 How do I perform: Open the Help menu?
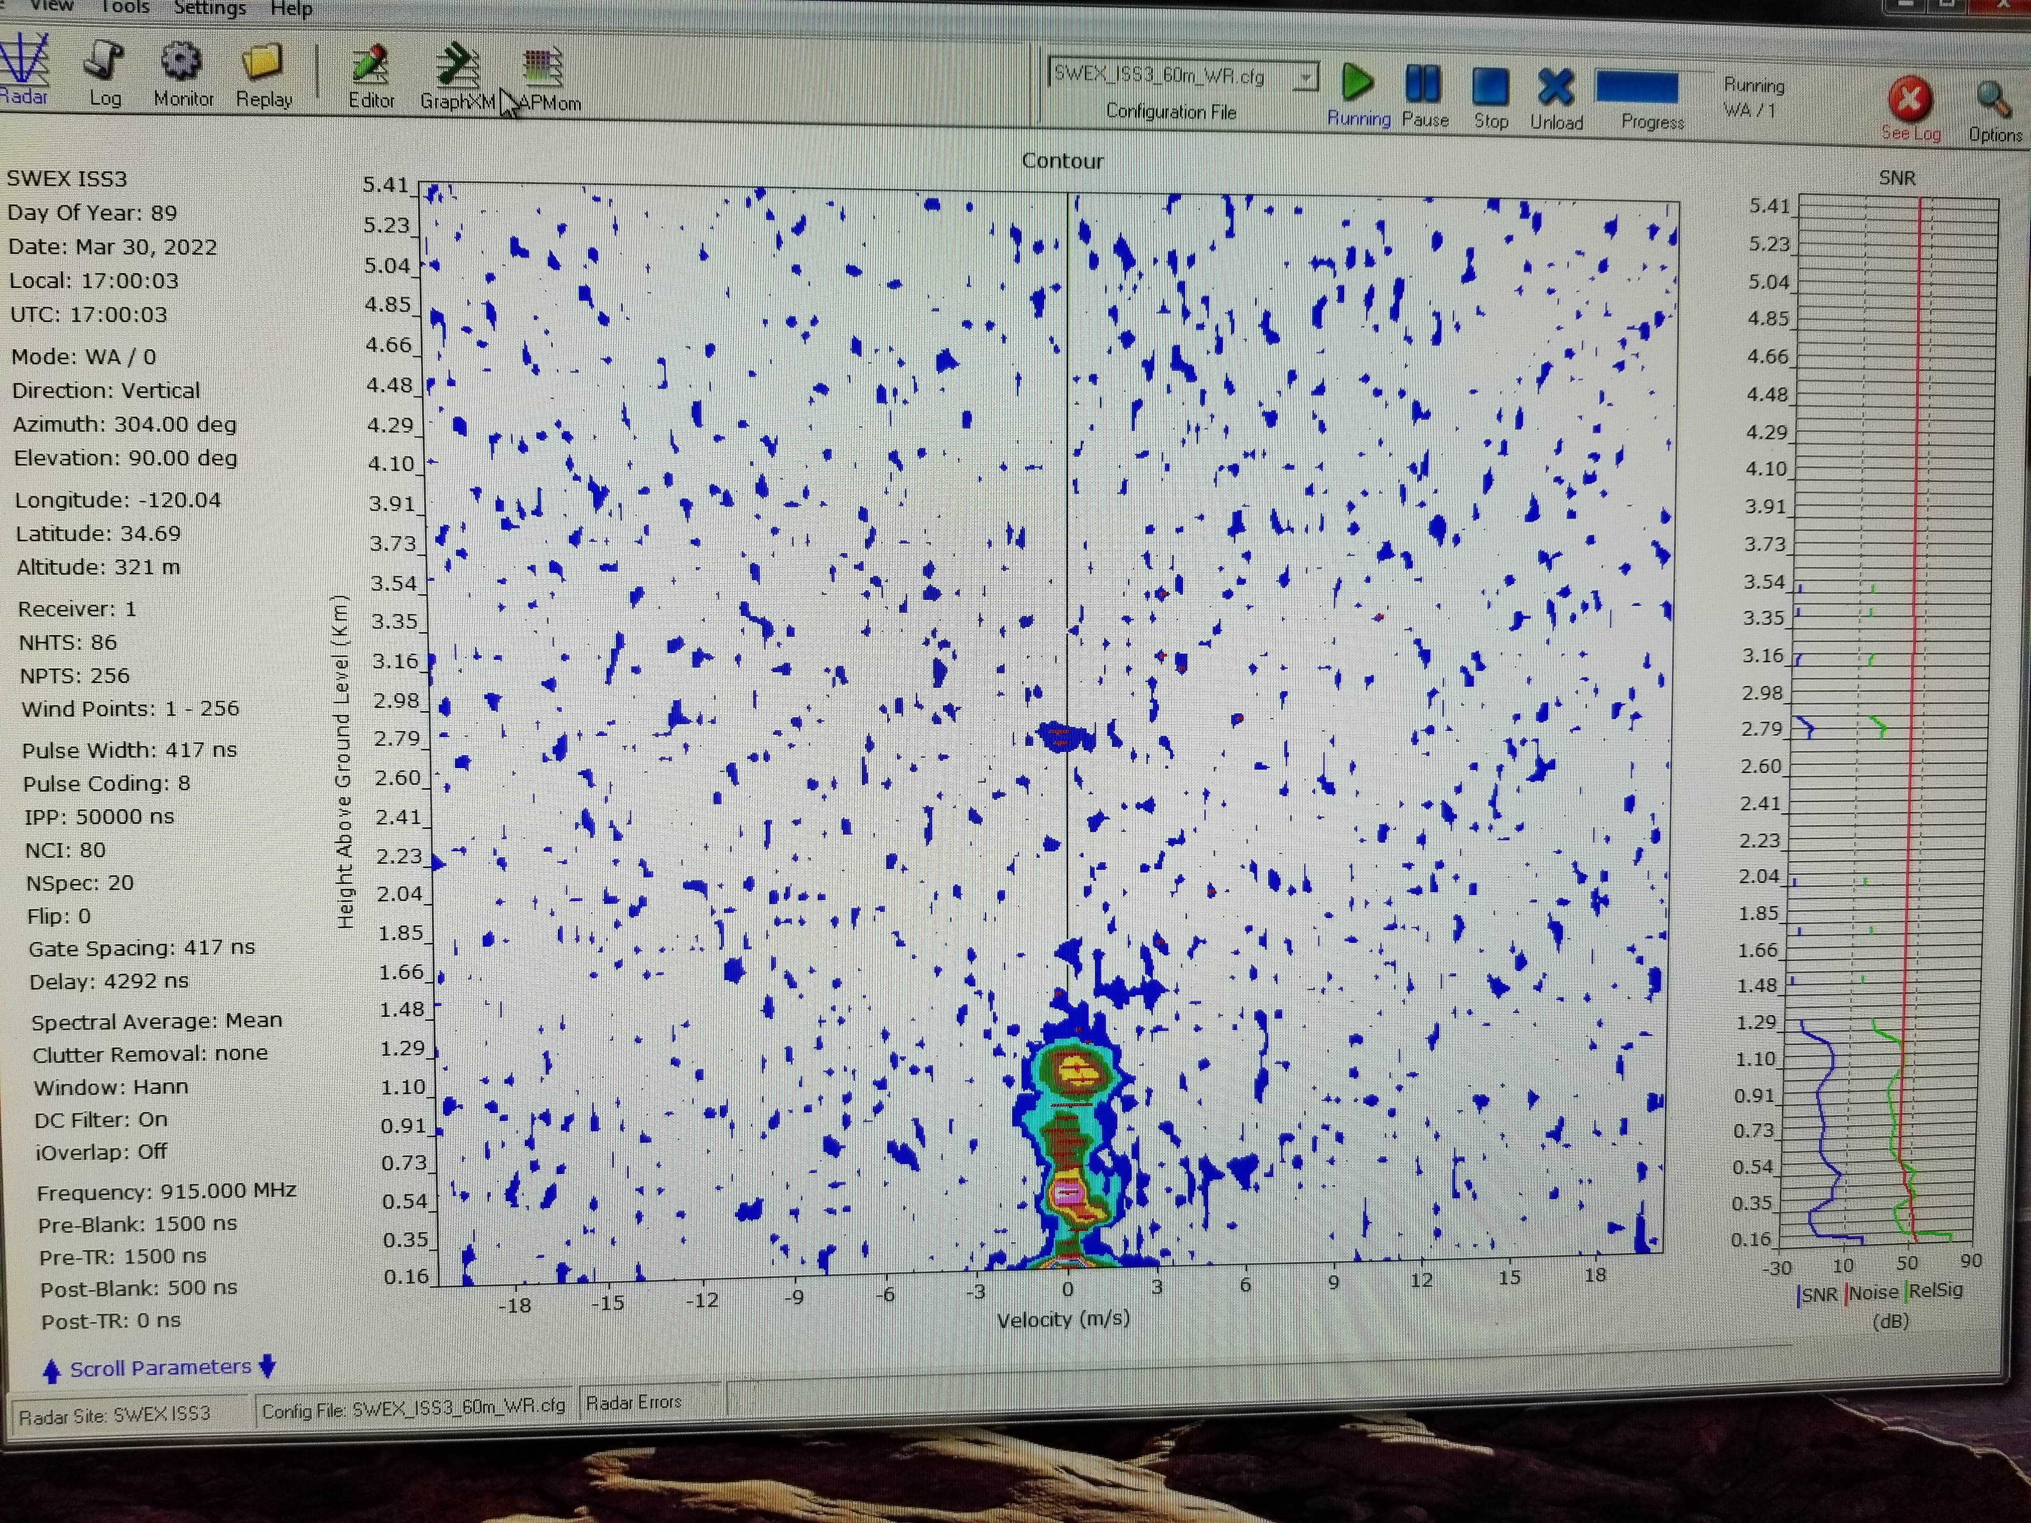click(x=291, y=9)
